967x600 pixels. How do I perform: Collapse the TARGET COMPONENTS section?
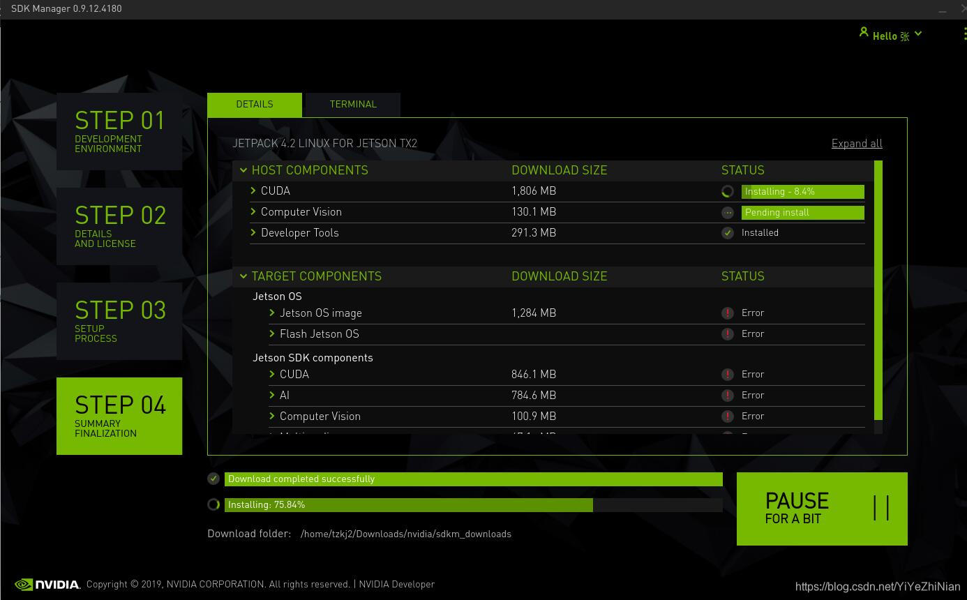tap(243, 276)
